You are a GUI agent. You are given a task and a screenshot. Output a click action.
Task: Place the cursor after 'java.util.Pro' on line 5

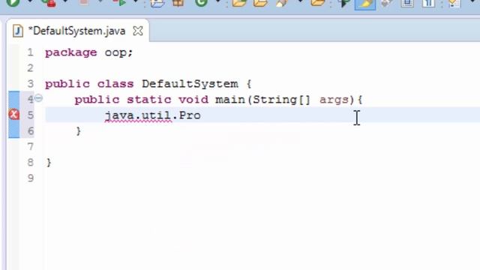(x=201, y=115)
